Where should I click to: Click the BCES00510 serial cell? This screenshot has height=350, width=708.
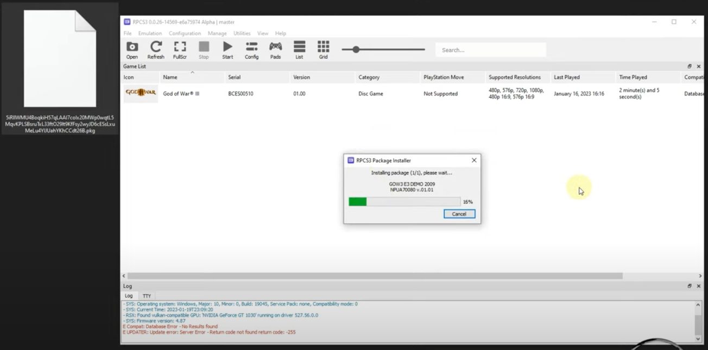241,93
